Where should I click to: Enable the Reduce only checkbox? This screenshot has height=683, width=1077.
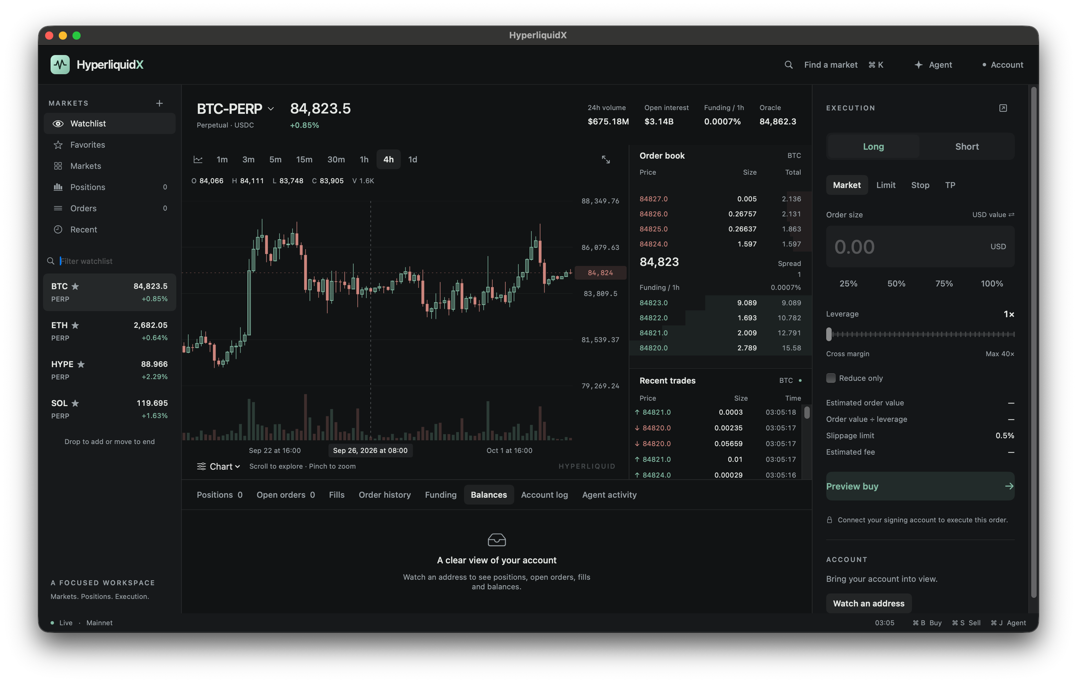pos(831,378)
